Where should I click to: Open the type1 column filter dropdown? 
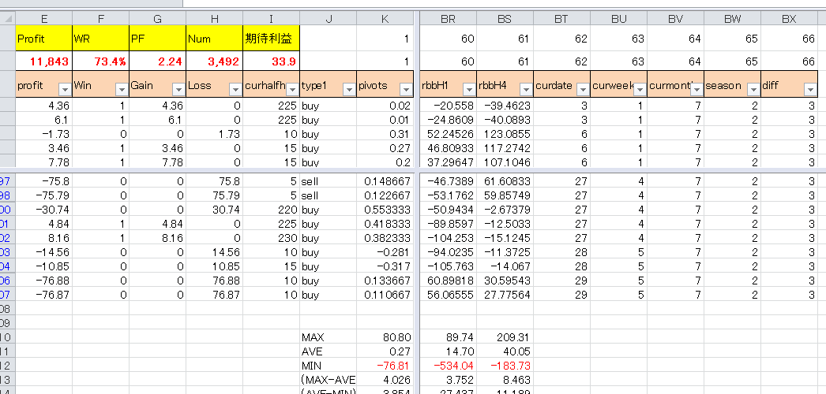point(349,90)
